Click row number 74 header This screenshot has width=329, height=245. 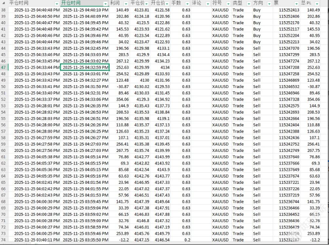pyautogui.click(x=4, y=240)
